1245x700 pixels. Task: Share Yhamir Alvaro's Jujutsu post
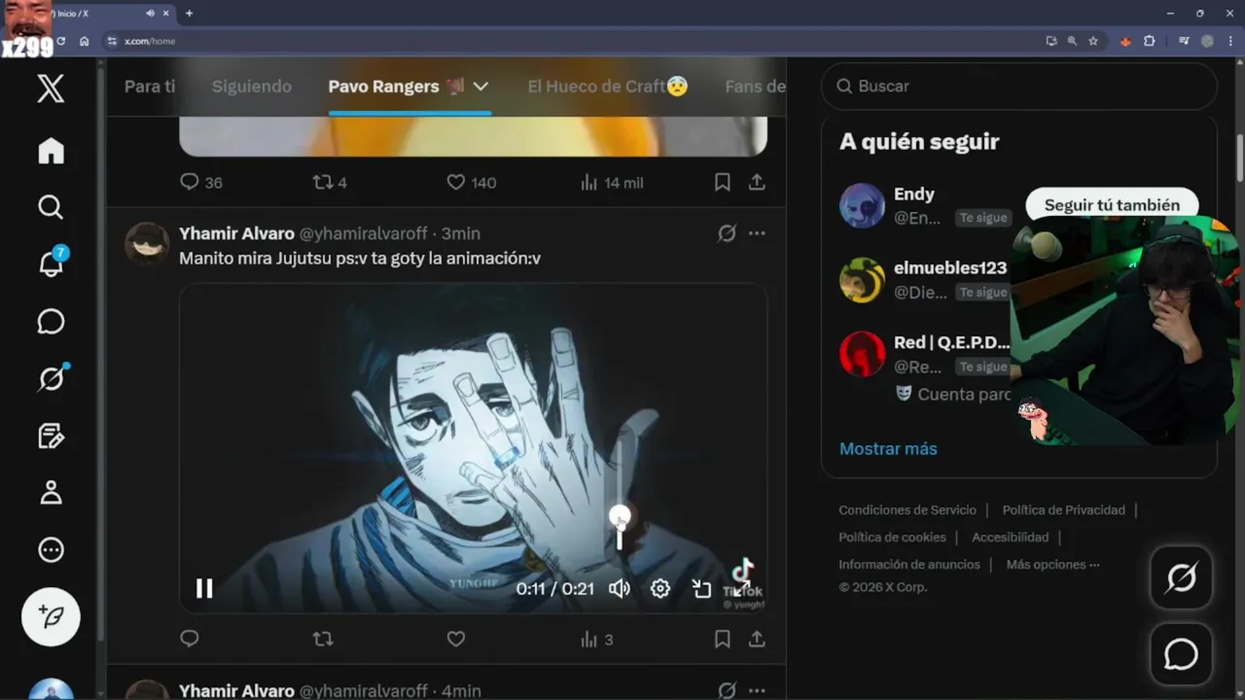(x=757, y=639)
